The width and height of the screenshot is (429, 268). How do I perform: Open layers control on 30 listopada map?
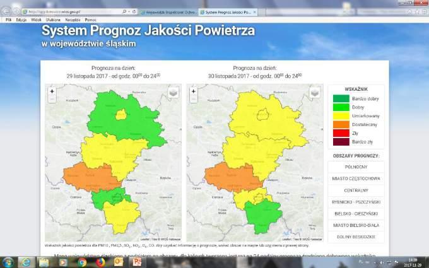(x=315, y=93)
